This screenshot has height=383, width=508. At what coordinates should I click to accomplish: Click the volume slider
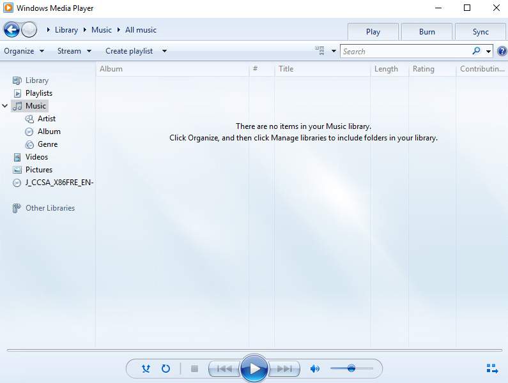coord(351,368)
